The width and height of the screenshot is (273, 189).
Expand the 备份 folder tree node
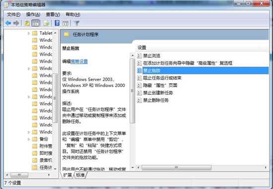pyautogui.click(x=29, y=139)
